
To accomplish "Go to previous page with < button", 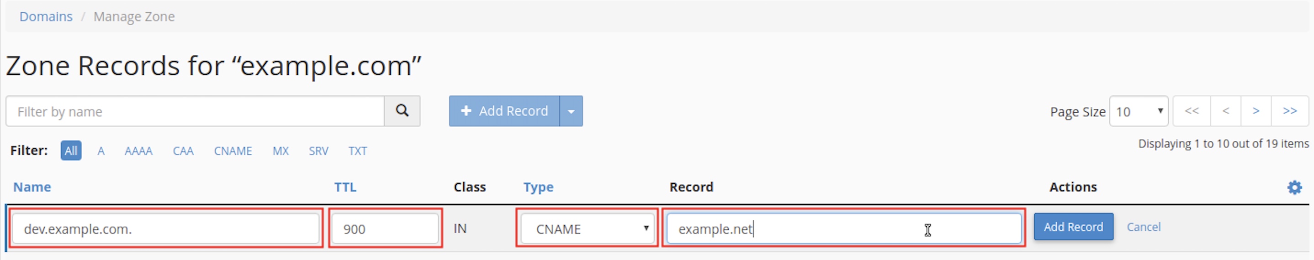I will (1225, 111).
